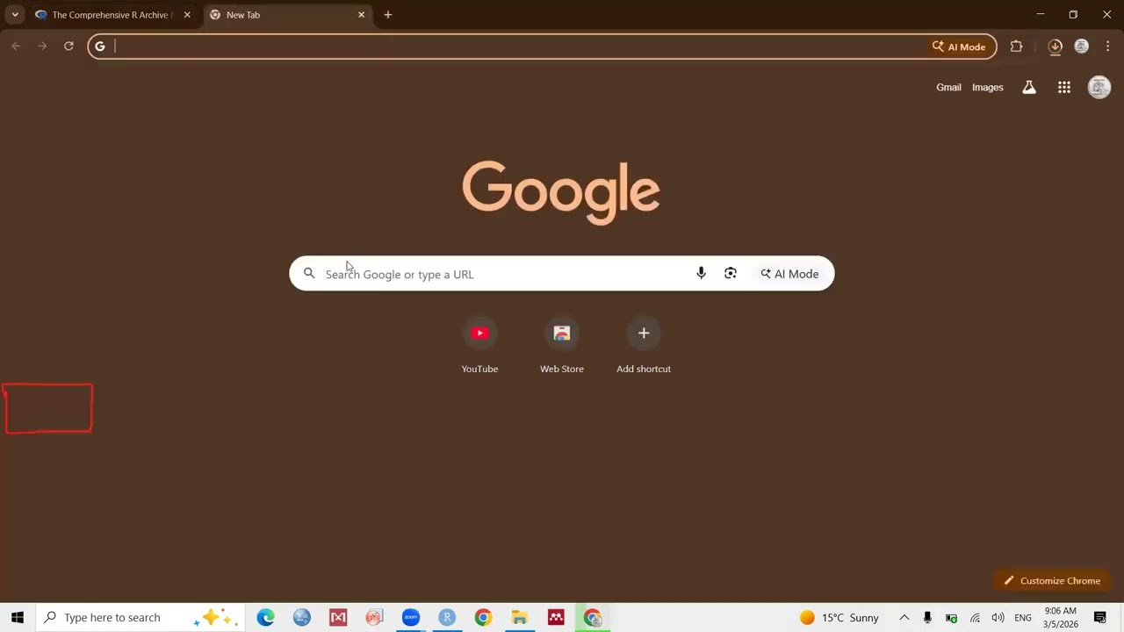Open the notification center icon
This screenshot has width=1124, height=632.
tap(1099, 618)
